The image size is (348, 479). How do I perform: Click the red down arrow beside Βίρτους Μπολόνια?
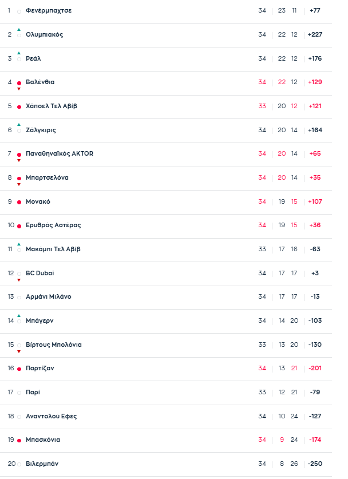coord(19,351)
